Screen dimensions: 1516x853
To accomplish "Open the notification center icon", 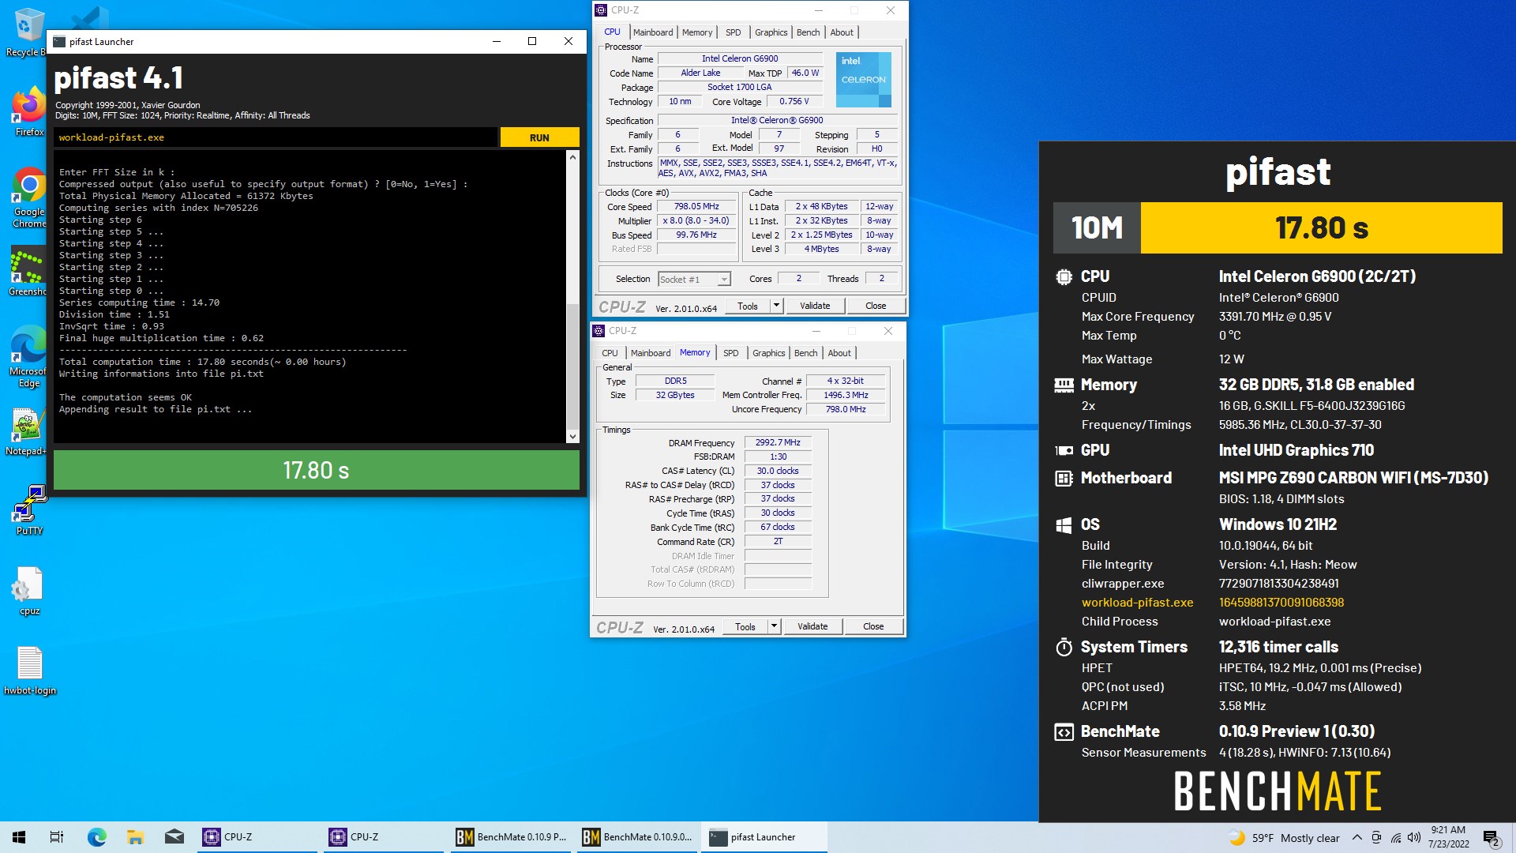I will [1491, 837].
